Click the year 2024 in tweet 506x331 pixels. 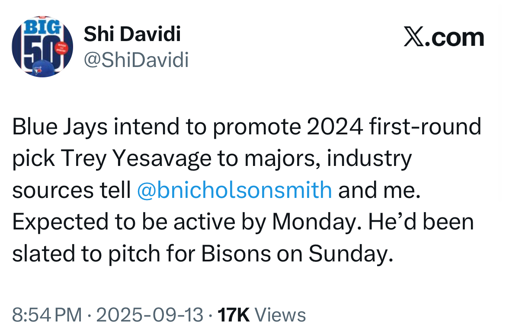(x=335, y=127)
